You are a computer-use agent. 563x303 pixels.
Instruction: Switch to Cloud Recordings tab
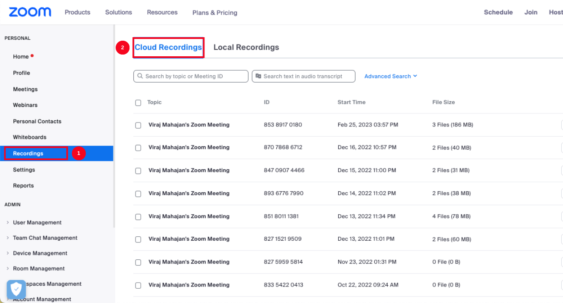point(168,47)
